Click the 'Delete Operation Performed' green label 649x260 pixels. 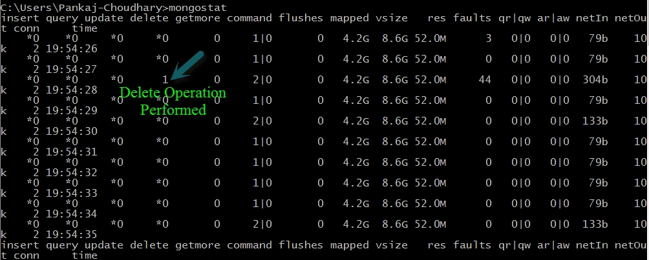pos(173,101)
